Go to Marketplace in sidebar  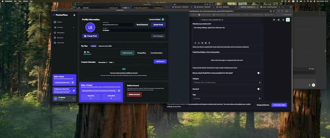point(59,33)
